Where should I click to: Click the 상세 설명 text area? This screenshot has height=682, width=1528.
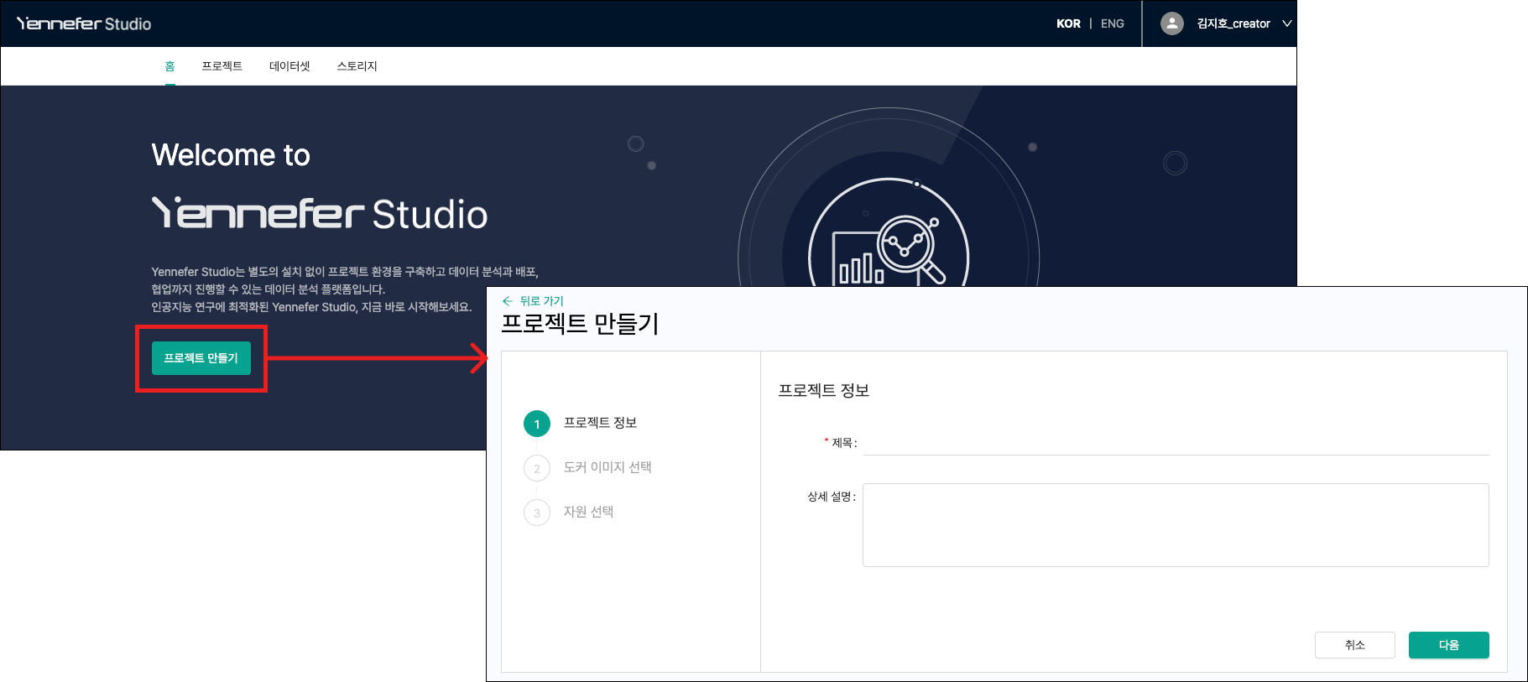pyautogui.click(x=1175, y=524)
